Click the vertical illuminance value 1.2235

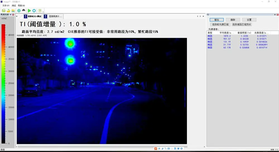(x=244, y=36)
